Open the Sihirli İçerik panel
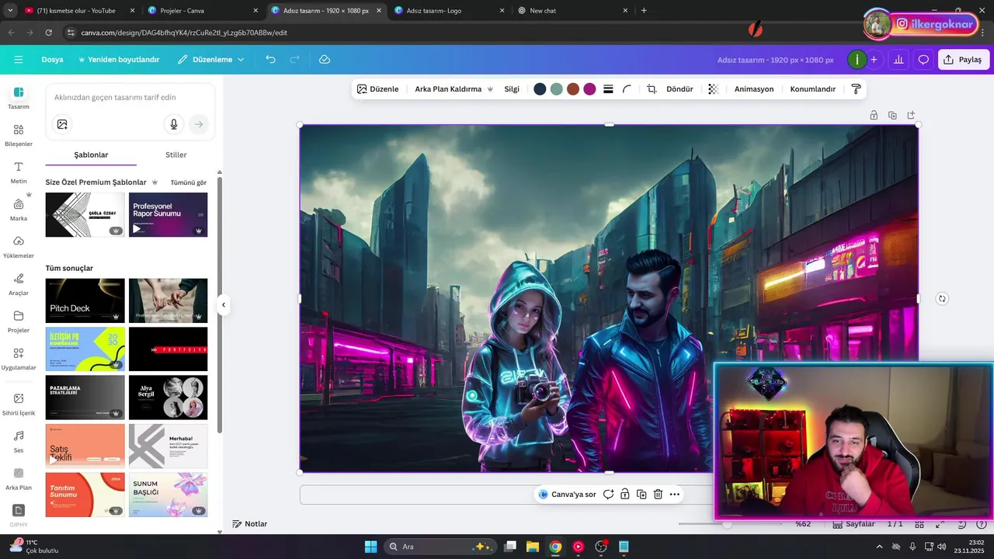Screen dimensions: 994x559 [x=19, y=403]
